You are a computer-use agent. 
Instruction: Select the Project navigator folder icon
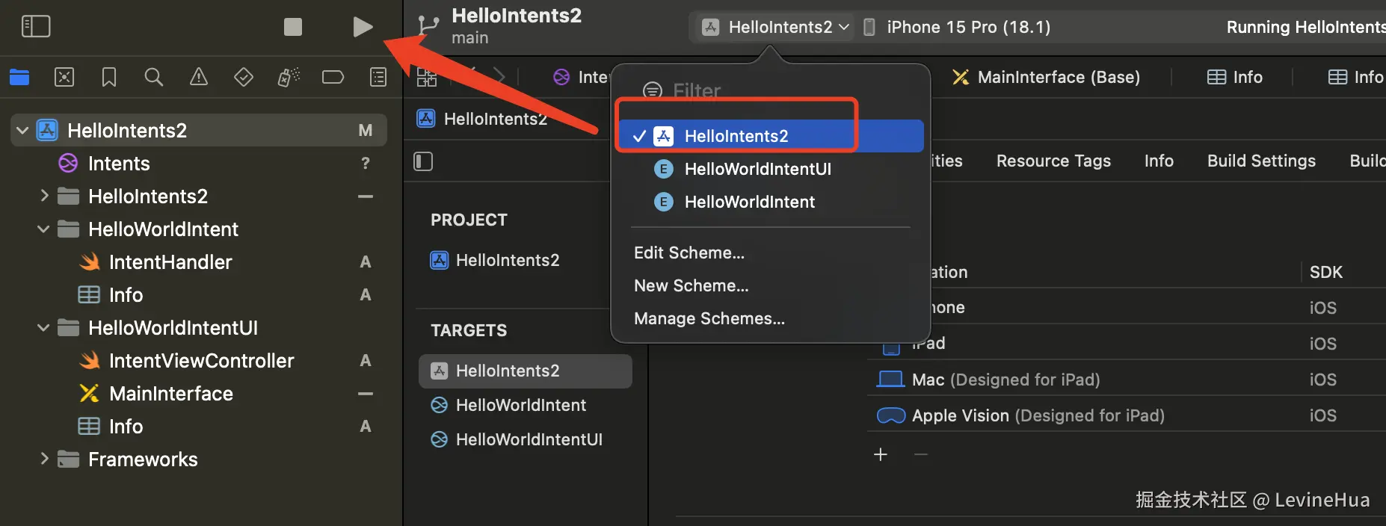19,77
